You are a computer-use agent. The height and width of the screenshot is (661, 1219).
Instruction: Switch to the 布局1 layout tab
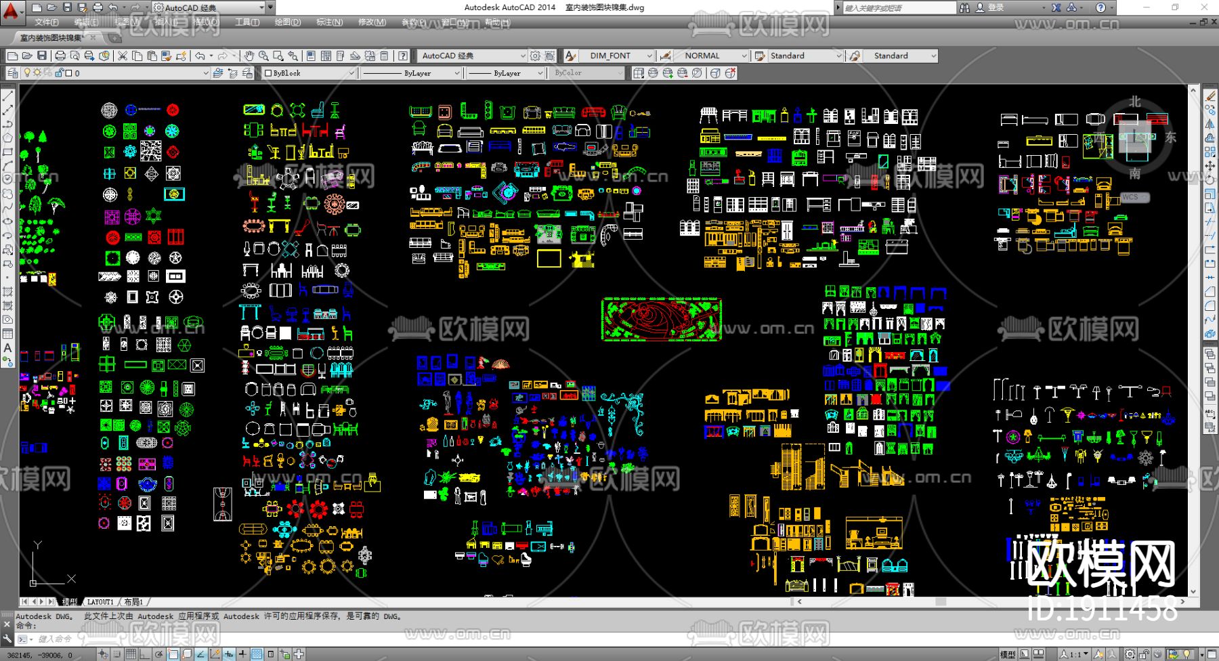(x=133, y=601)
